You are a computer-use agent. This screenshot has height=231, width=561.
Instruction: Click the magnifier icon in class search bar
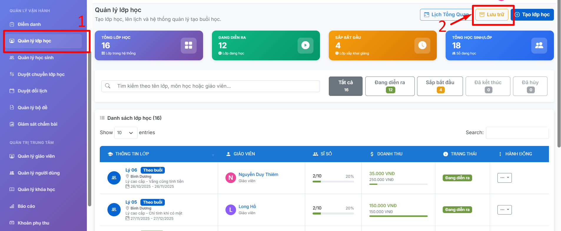tap(108, 86)
